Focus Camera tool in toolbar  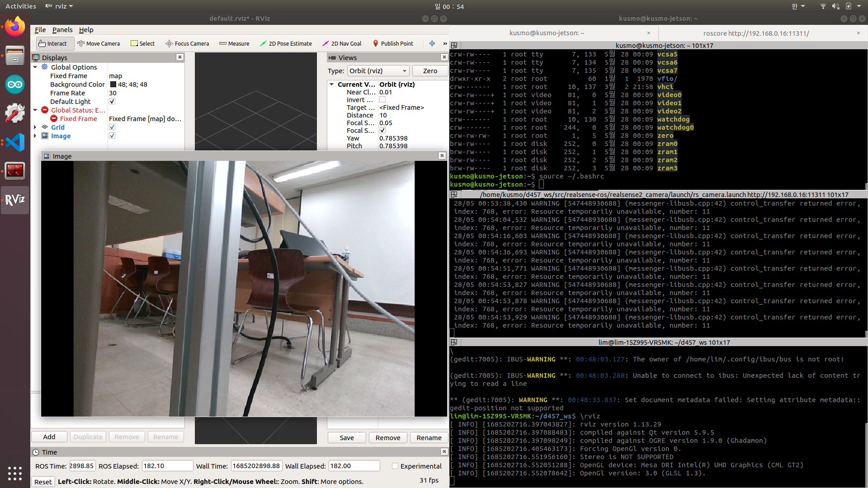tap(187, 43)
